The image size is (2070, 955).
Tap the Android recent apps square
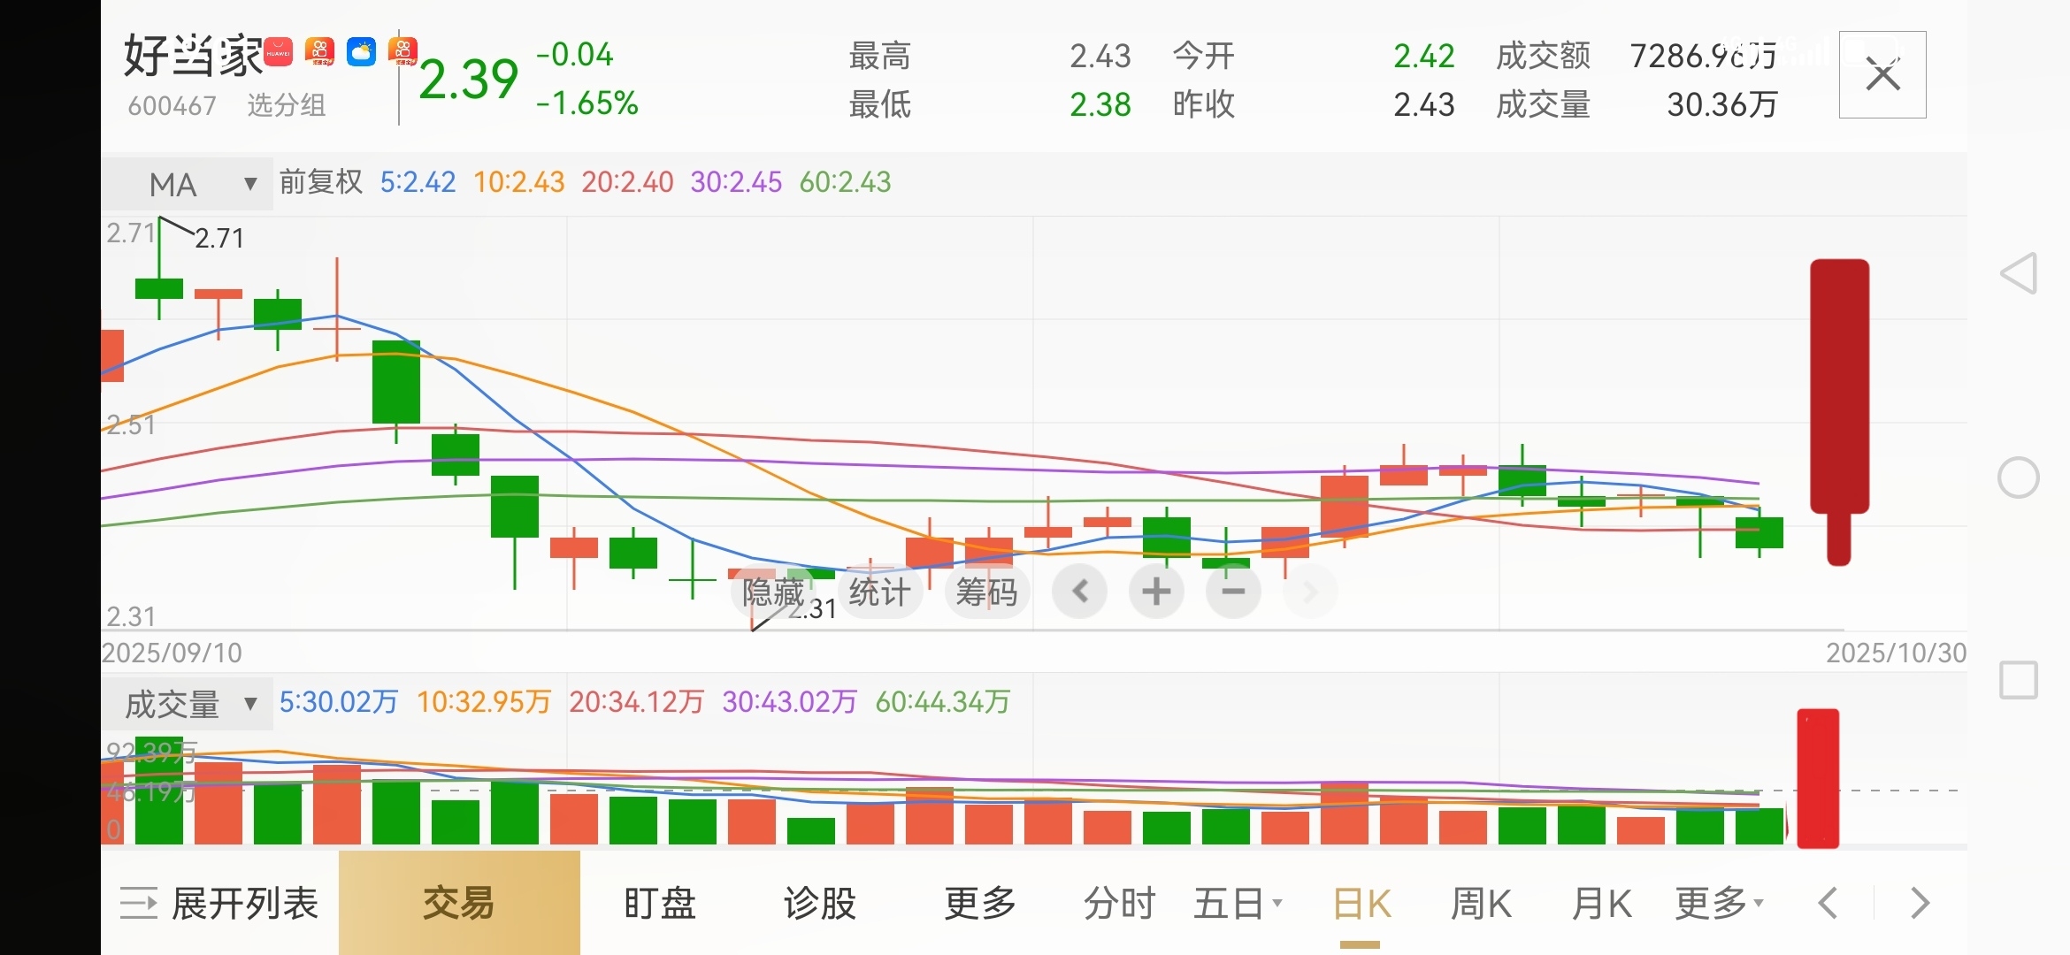(2019, 680)
